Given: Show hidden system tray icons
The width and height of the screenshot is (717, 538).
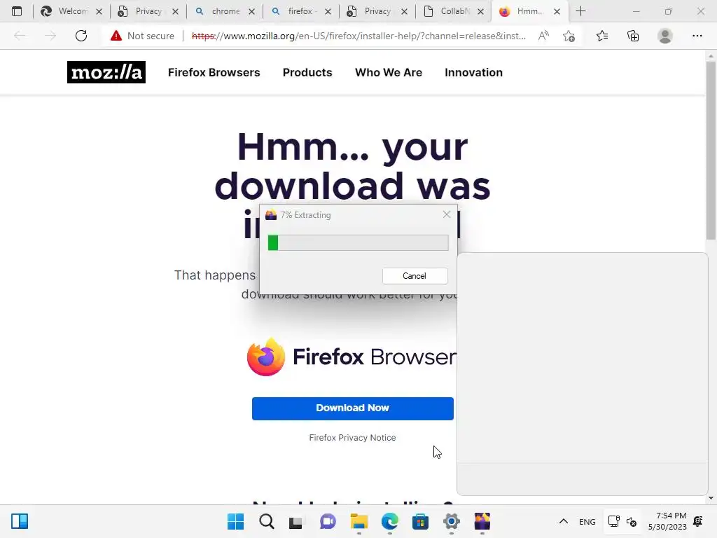Looking at the screenshot, I should point(564,521).
